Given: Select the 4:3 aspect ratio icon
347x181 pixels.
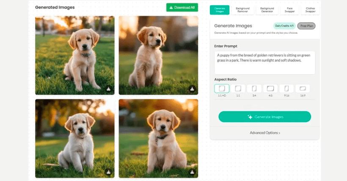Looking at the screenshot, I should coord(270,89).
